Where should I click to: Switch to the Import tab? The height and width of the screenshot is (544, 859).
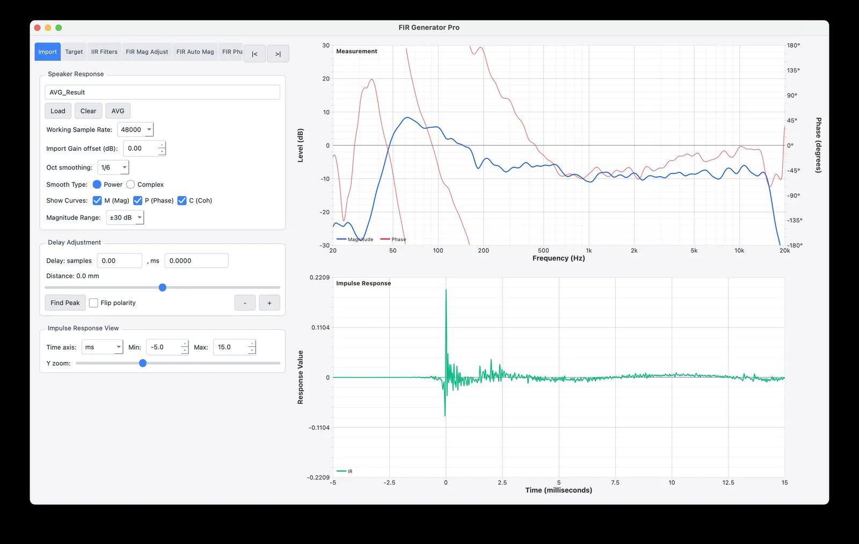coord(47,52)
